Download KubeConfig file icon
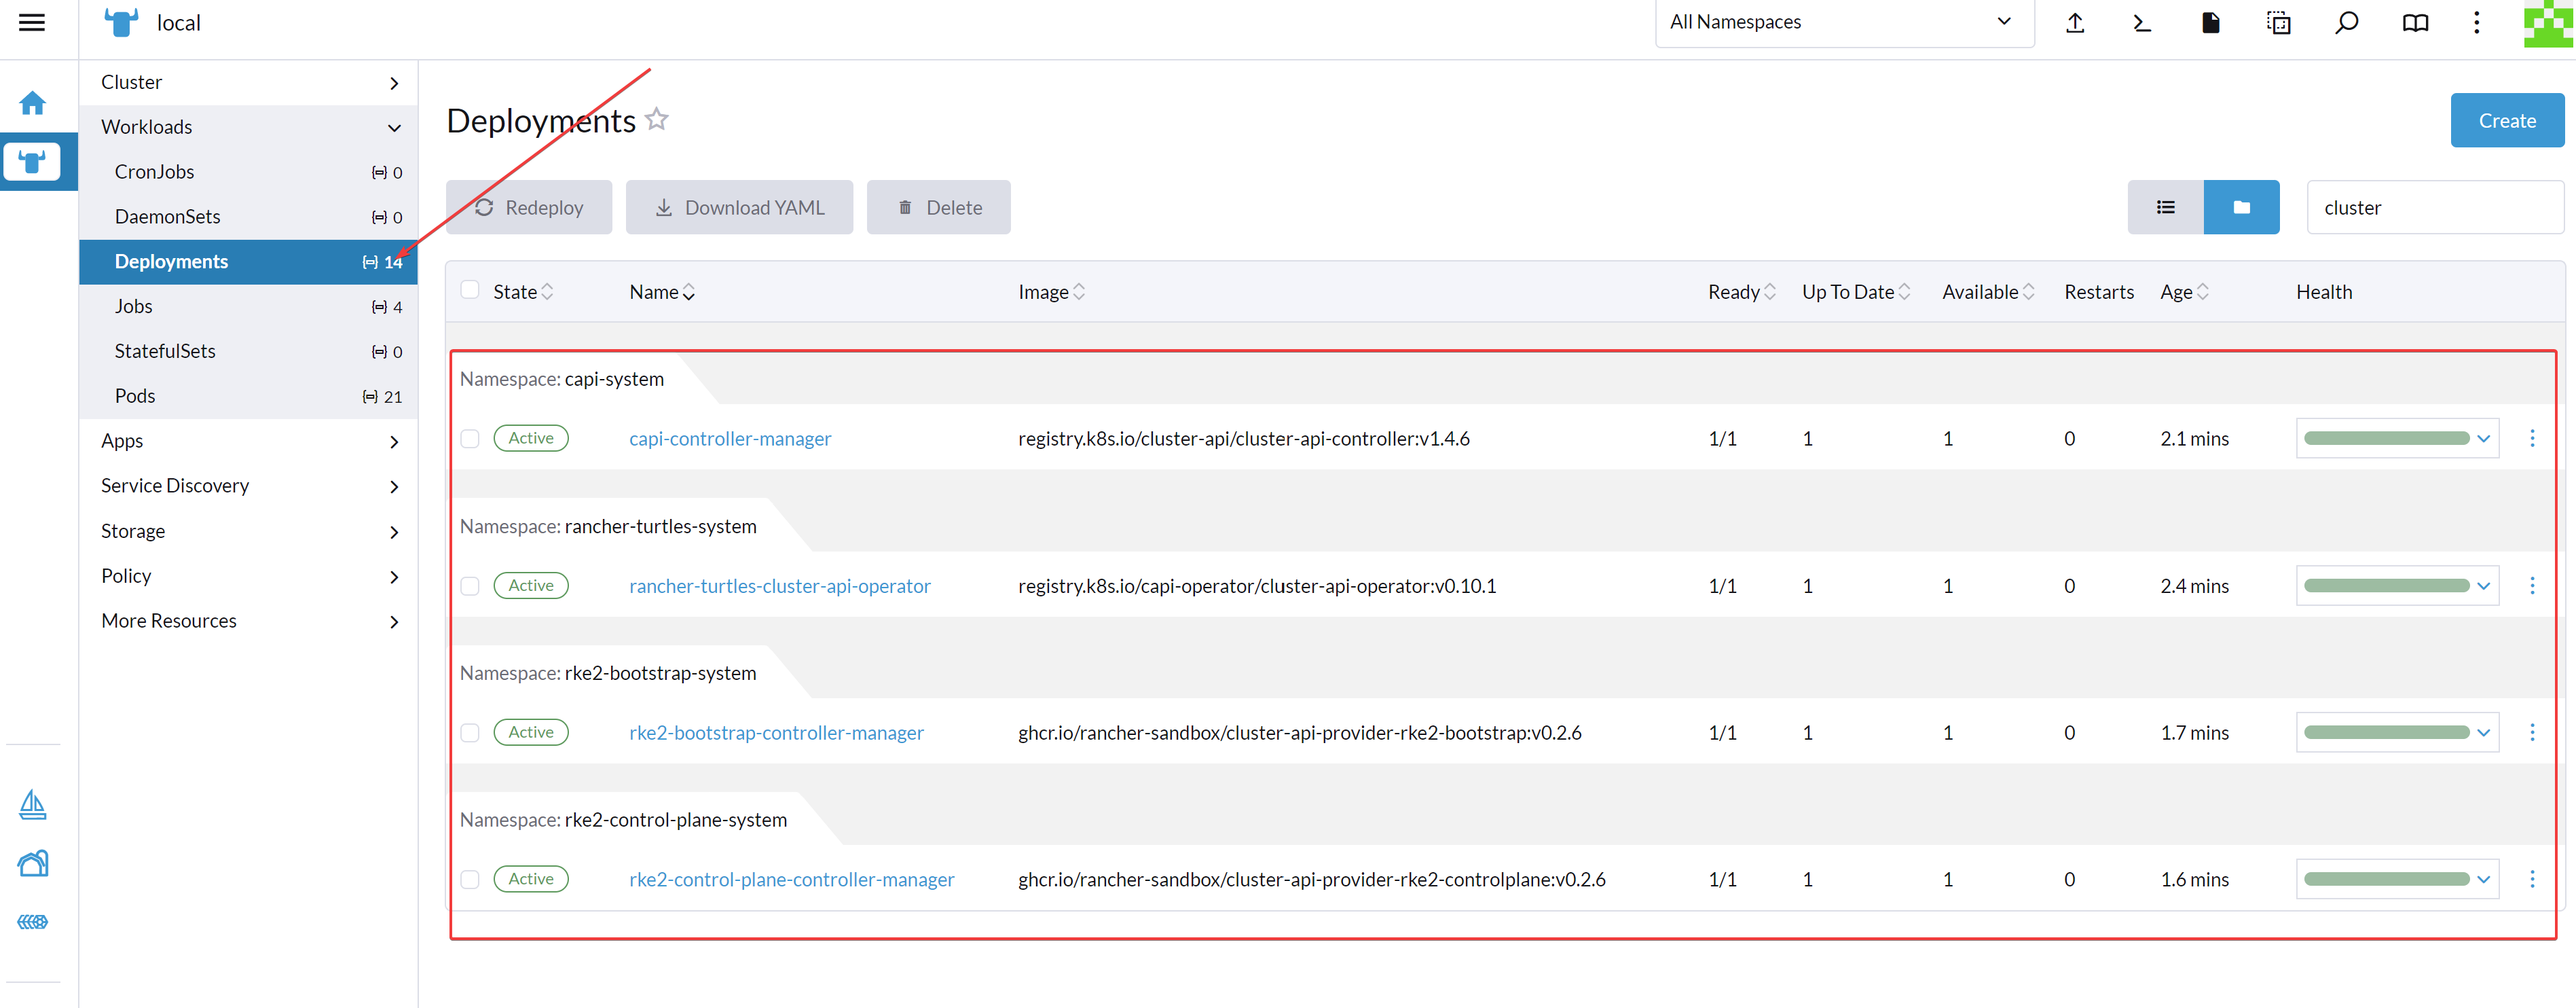The image size is (2576, 1008). pyautogui.click(x=2210, y=23)
